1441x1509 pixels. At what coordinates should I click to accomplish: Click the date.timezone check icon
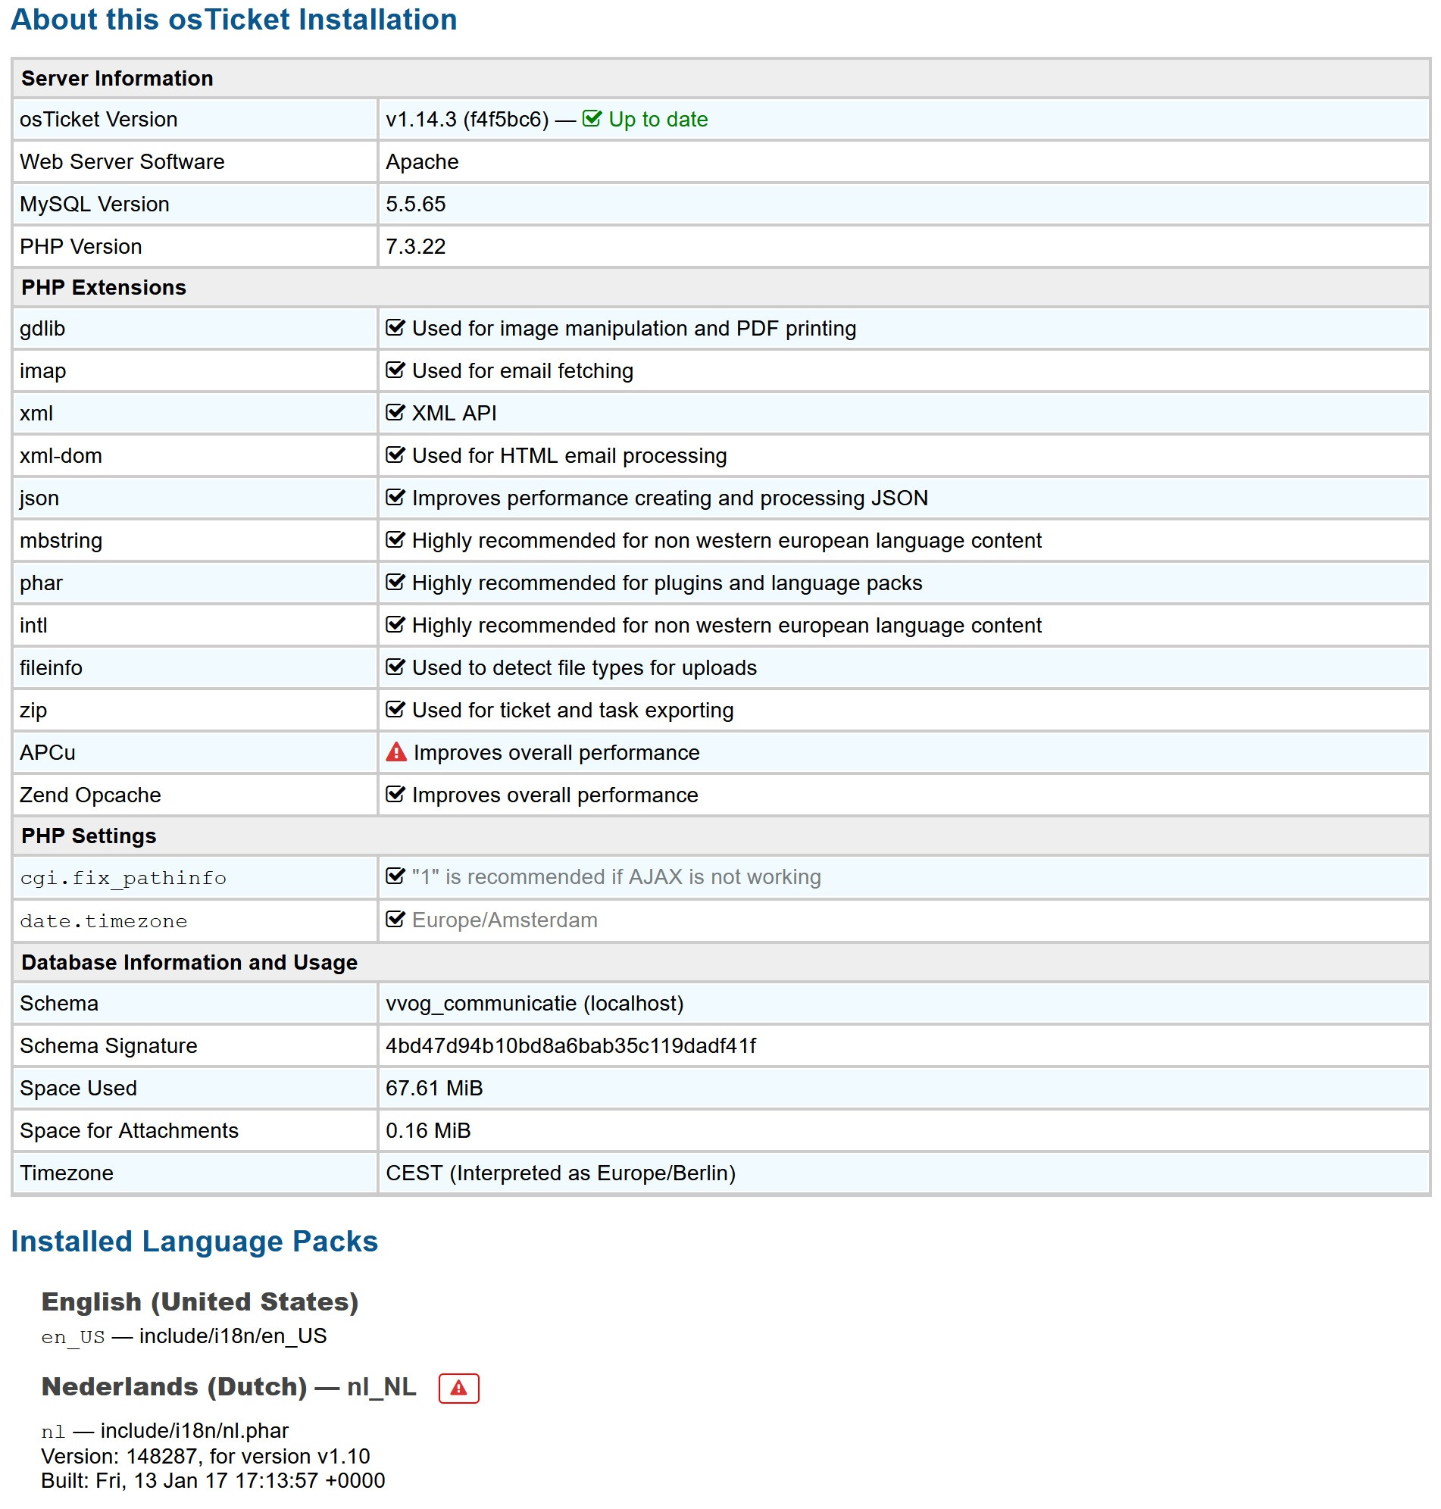(x=395, y=919)
